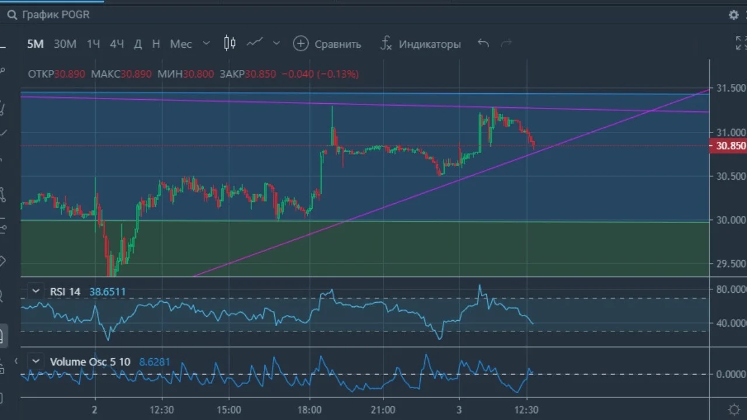Click the Volume Osc value 8.6281
The height and width of the screenshot is (420, 747).
(x=155, y=362)
